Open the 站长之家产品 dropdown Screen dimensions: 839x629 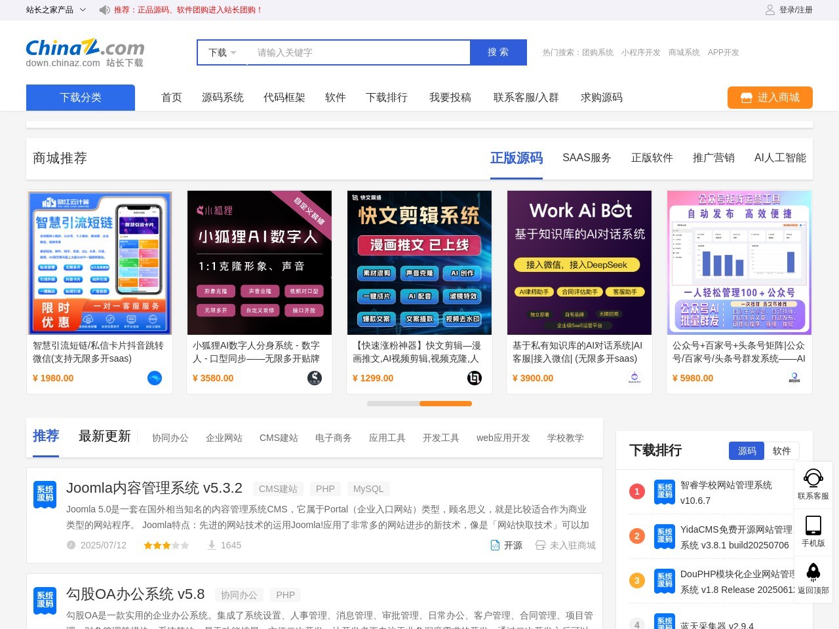tap(56, 10)
